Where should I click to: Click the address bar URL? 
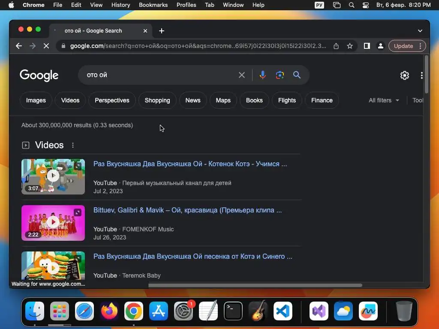click(198, 46)
